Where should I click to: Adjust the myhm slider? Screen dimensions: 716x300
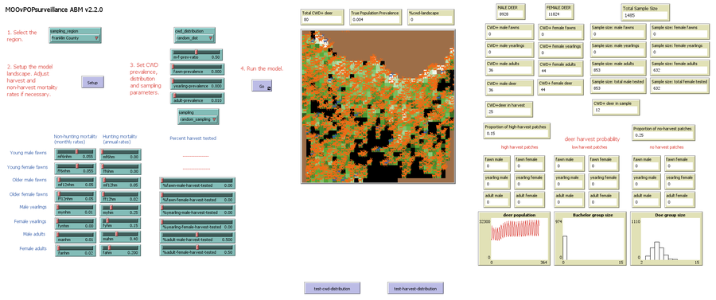[121, 209]
